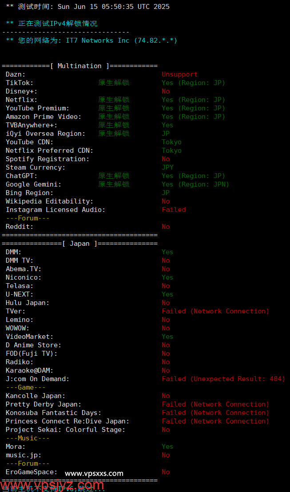
Task: Click the Dazn Unsupport result
Action: tap(179, 74)
